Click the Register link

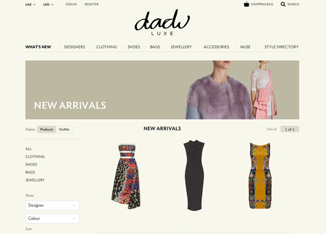click(92, 4)
